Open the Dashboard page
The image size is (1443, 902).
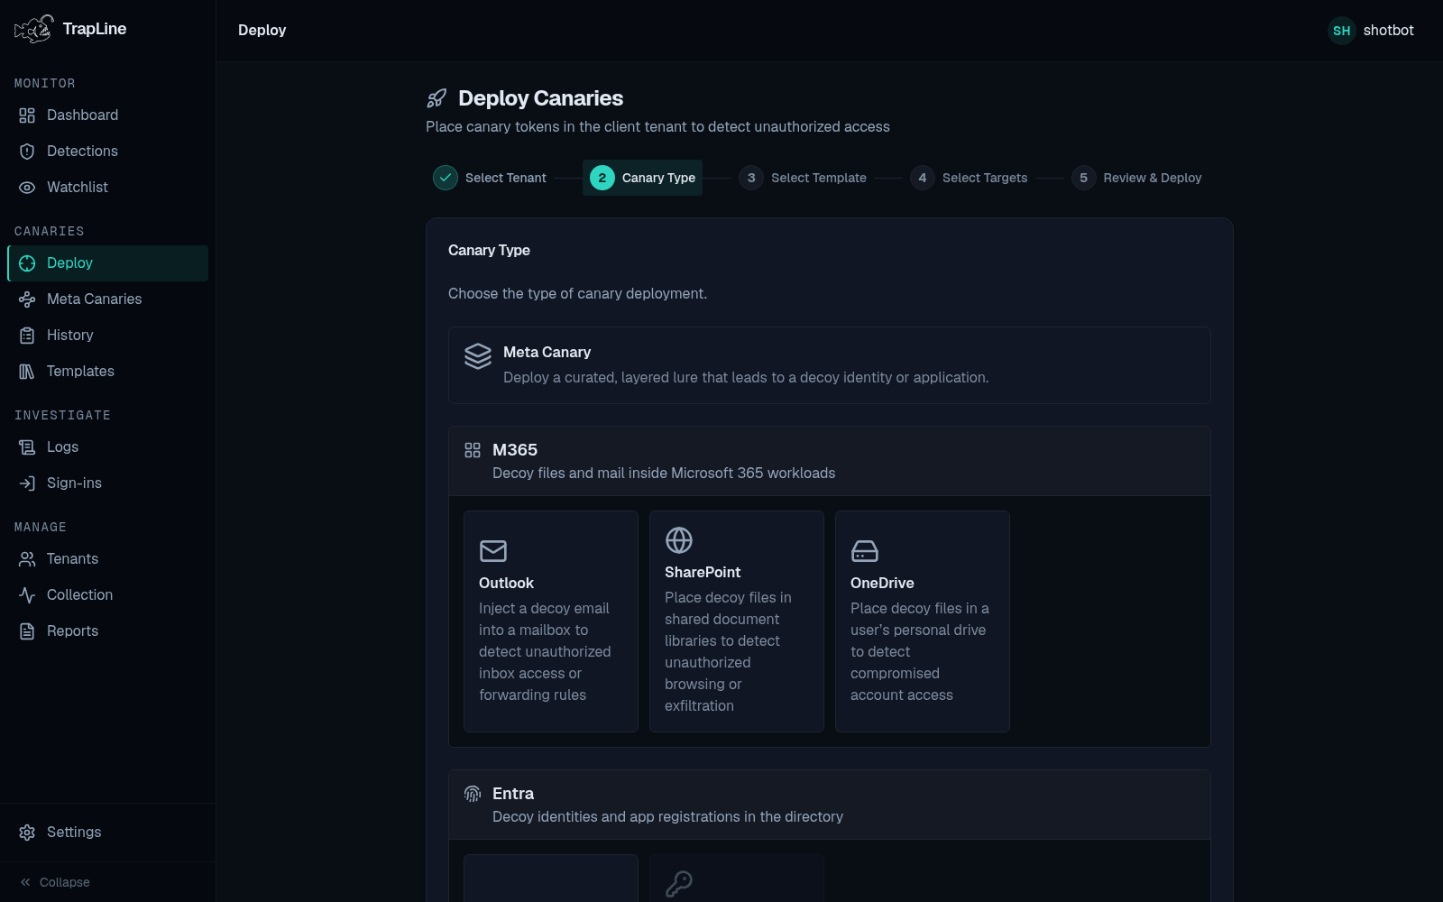(x=108, y=115)
